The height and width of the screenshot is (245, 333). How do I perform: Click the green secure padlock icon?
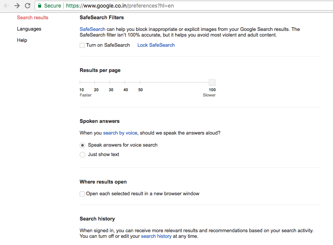pyautogui.click(x=40, y=6)
